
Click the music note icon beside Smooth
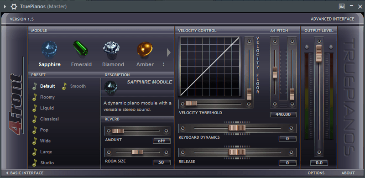coord(64,86)
